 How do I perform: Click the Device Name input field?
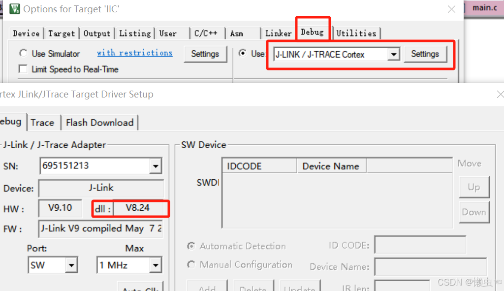click(x=431, y=266)
